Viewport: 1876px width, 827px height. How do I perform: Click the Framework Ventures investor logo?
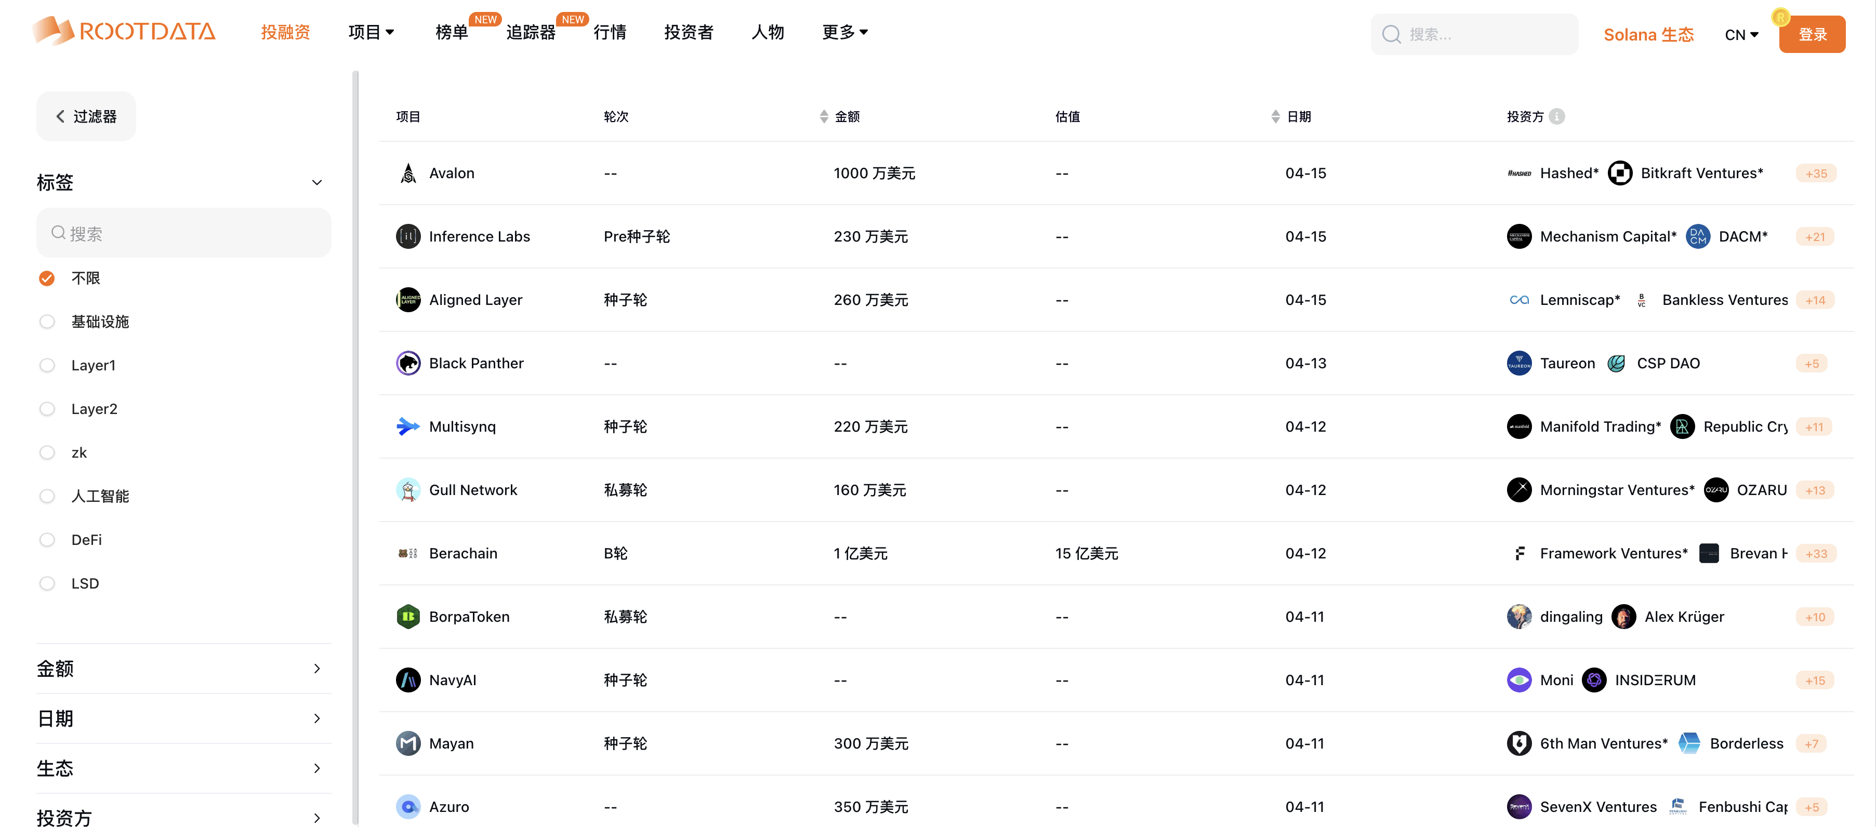(x=1519, y=553)
